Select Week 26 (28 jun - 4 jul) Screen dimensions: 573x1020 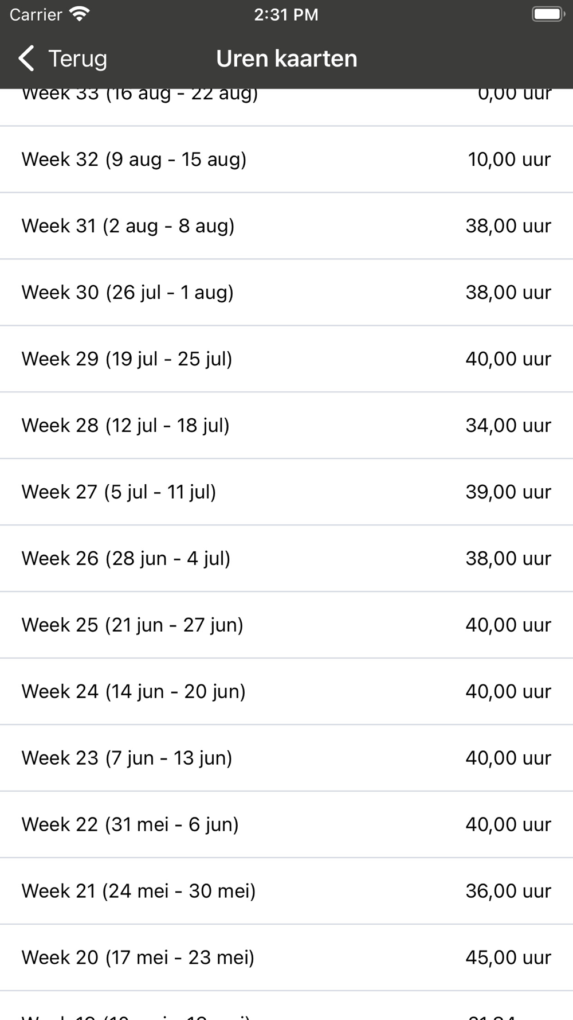point(286,559)
